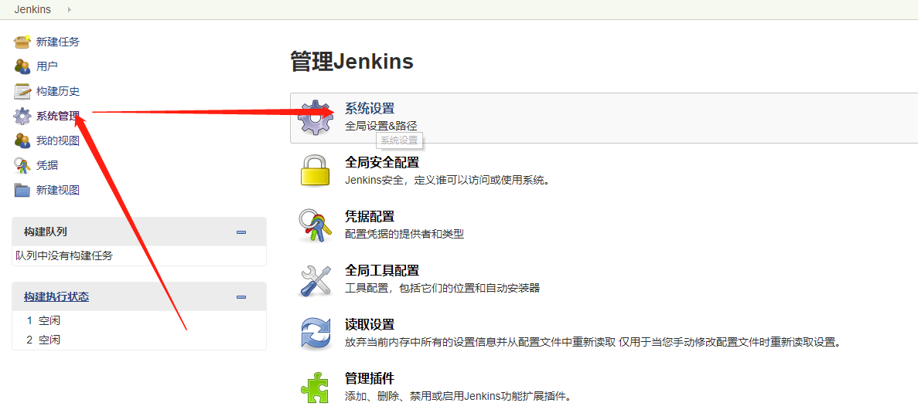Click the 新建任务 box icon
Viewport: 918px width, 406px height.
tap(22, 42)
